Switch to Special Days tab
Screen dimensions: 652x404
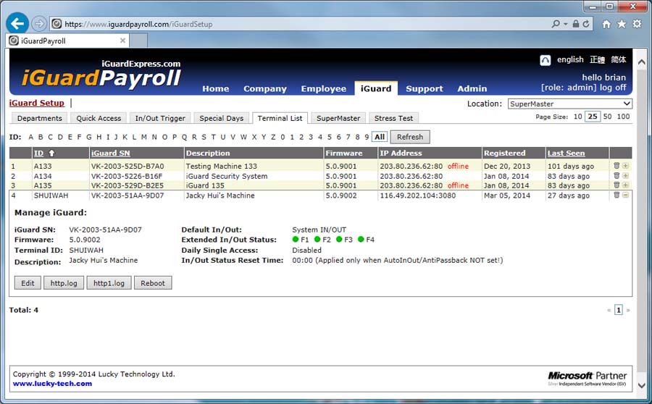(x=221, y=118)
